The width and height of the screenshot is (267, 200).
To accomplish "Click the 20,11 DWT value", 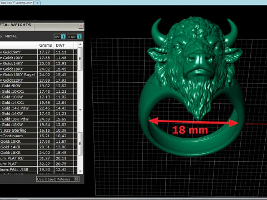I will (61, 158).
